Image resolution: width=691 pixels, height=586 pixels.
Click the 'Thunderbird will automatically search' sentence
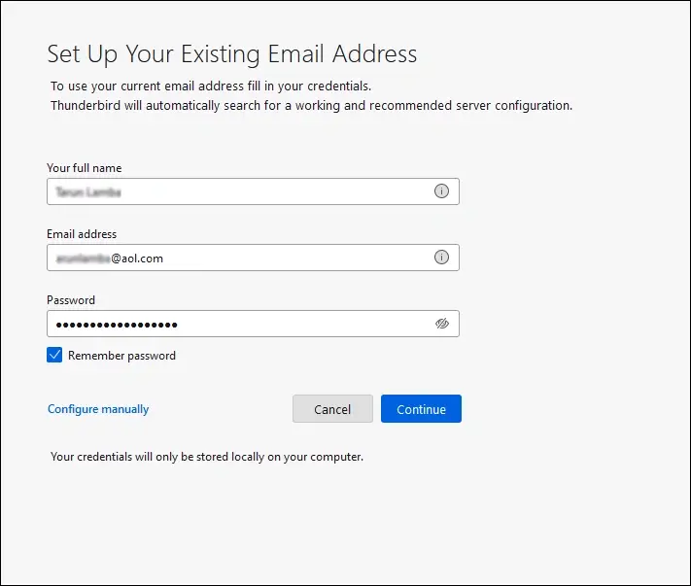tap(311, 106)
